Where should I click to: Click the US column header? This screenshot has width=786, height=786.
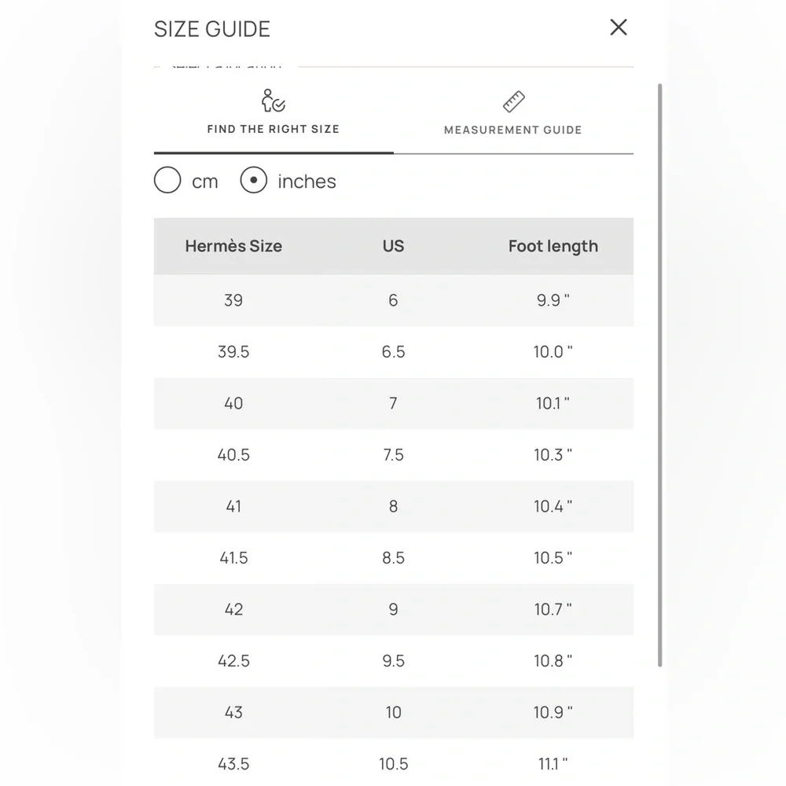(394, 246)
